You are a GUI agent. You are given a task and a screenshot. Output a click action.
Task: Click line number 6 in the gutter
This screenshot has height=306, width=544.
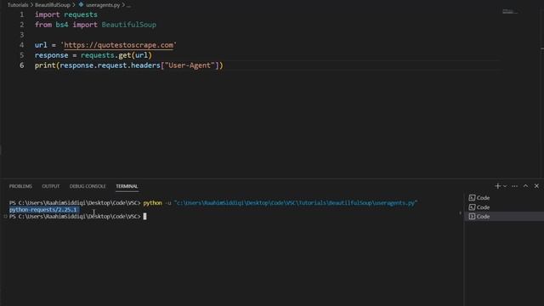click(x=22, y=65)
